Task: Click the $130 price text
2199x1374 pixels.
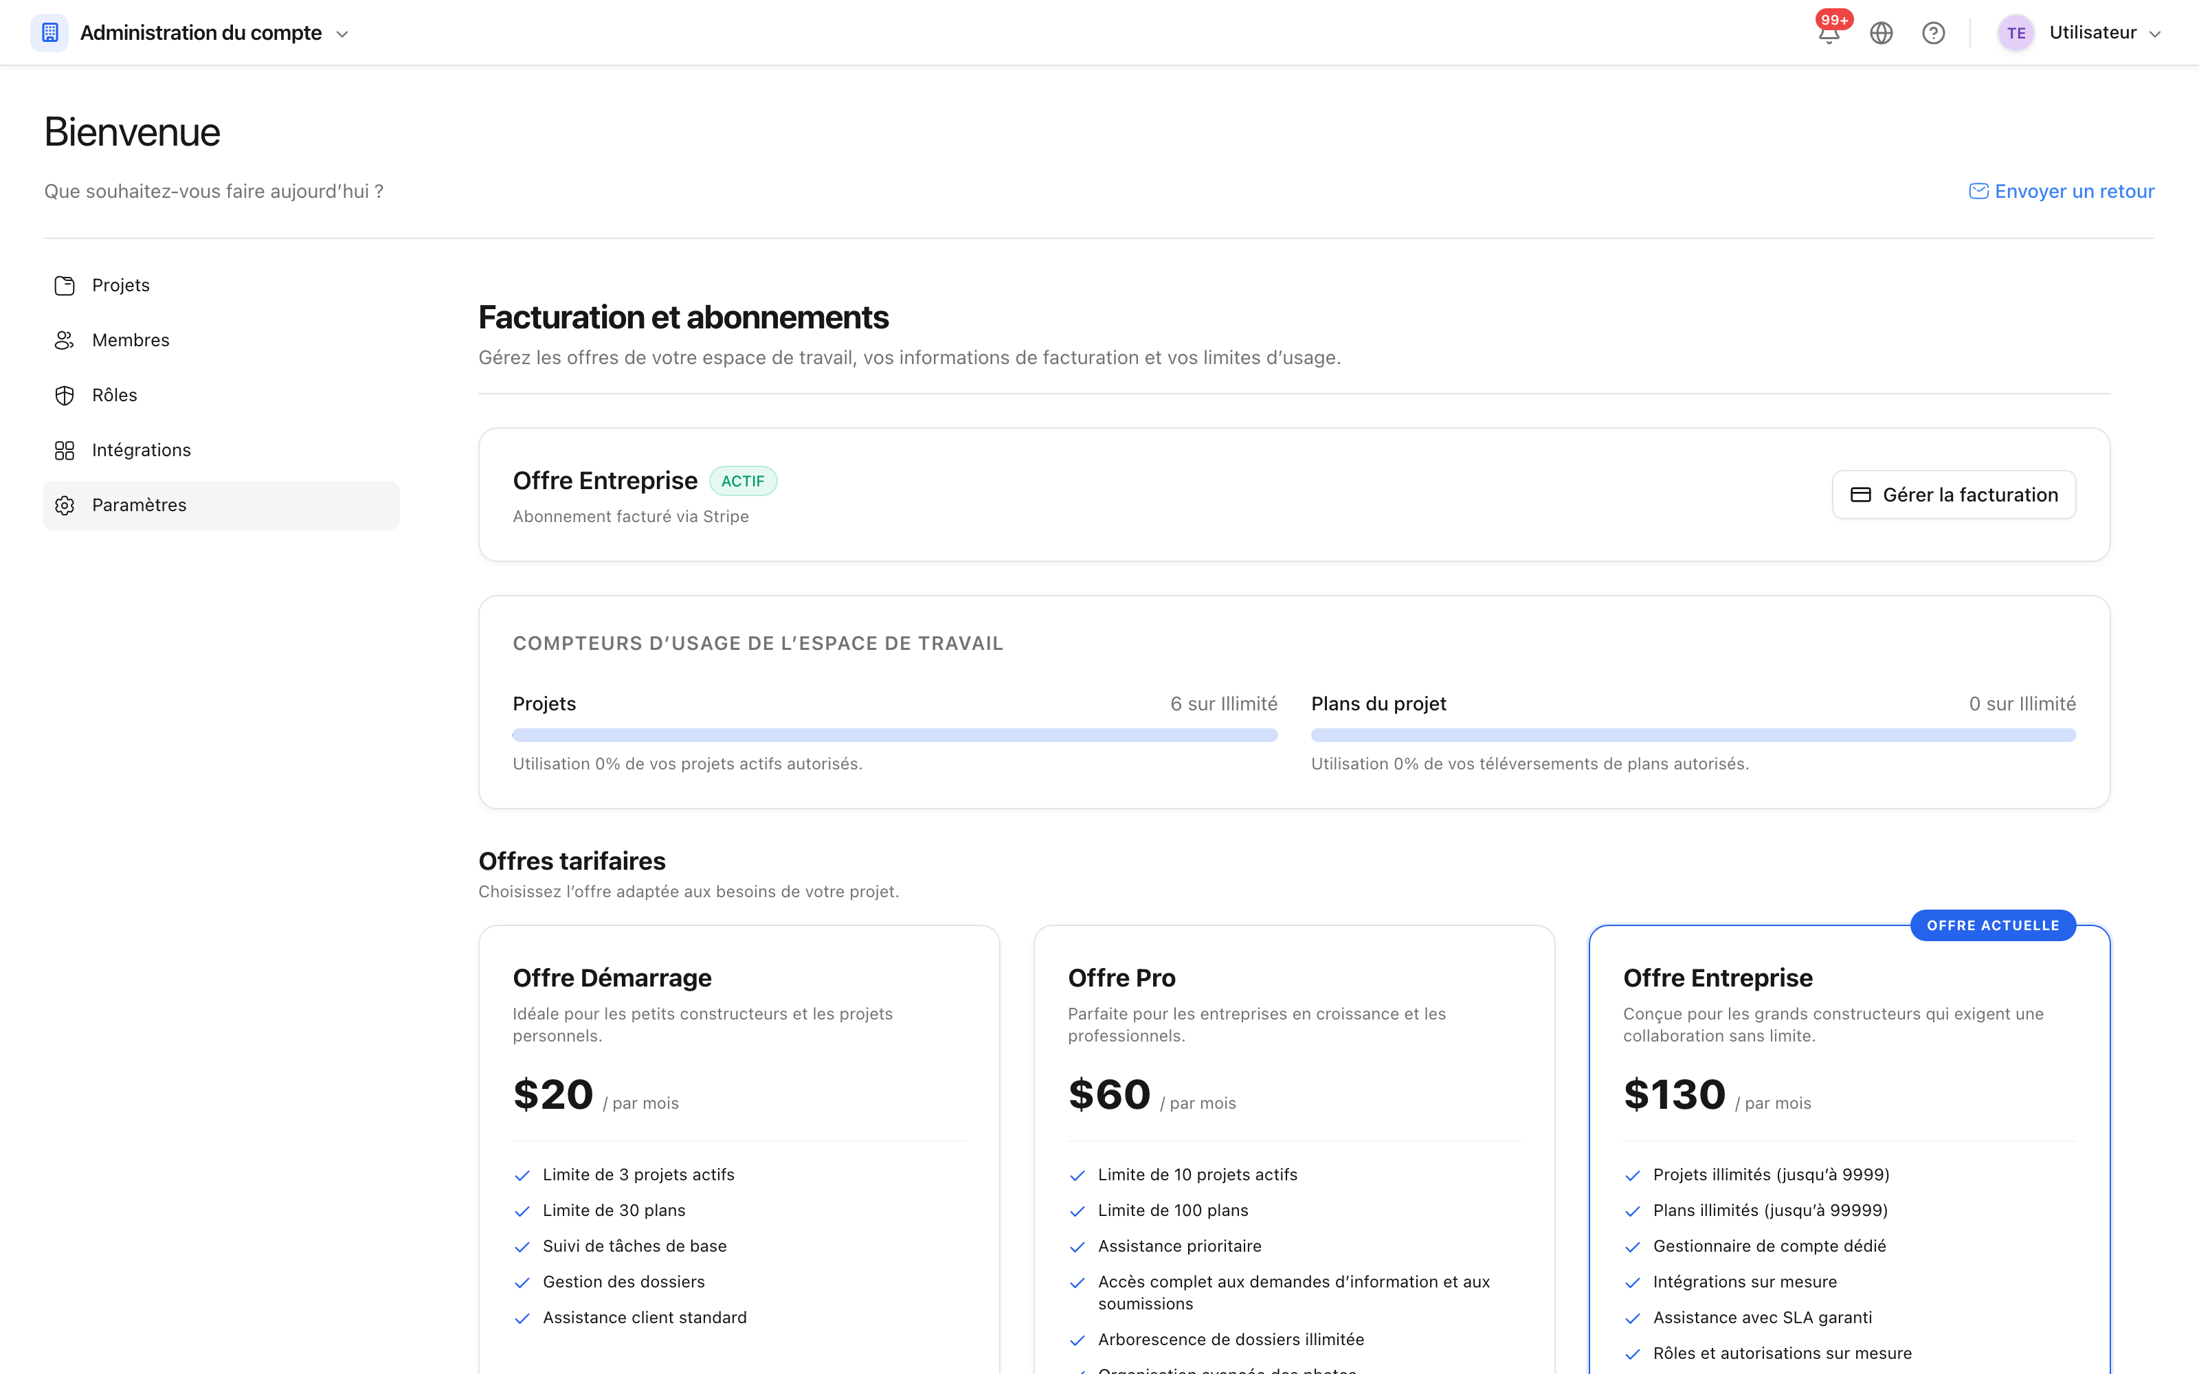Action: click(1674, 1094)
